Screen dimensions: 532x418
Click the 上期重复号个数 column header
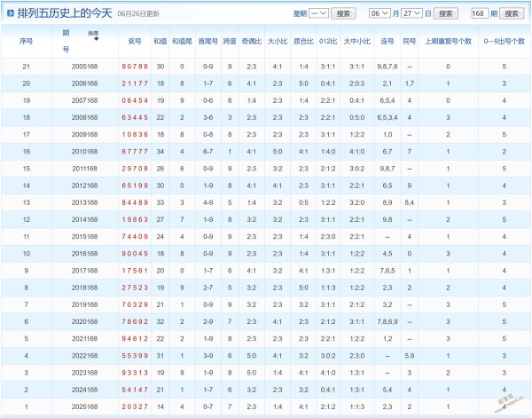(448, 42)
